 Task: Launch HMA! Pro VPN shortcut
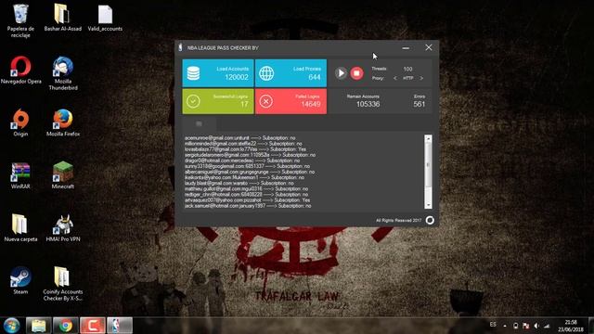[x=63, y=228]
